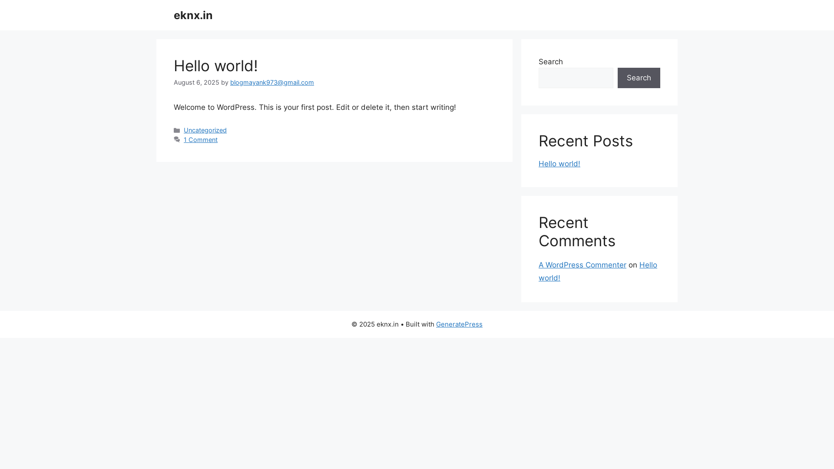This screenshot has width=834, height=469.
Task: Click the comments bubble icon beside 1 Comment
Action: pos(177,140)
